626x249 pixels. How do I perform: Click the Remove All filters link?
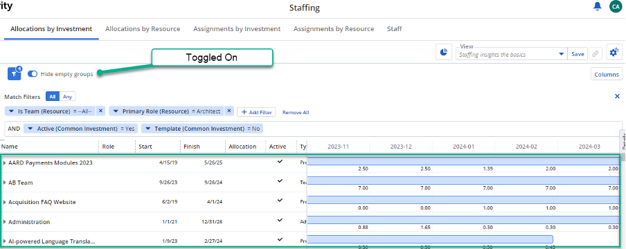click(296, 113)
